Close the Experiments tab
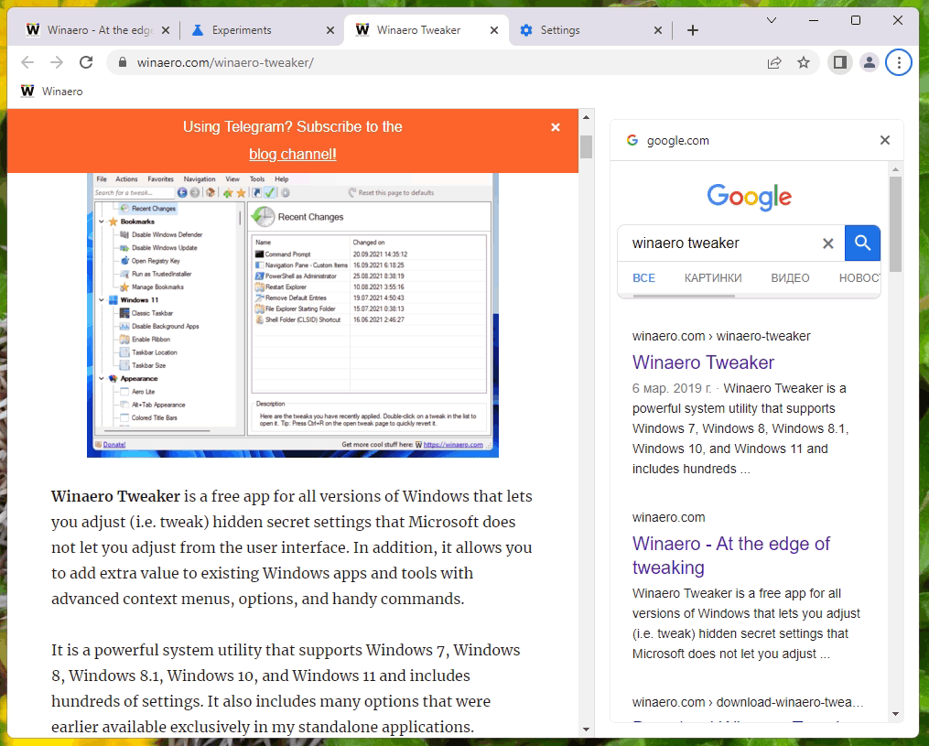Viewport: 929px width, 746px height. tap(330, 30)
